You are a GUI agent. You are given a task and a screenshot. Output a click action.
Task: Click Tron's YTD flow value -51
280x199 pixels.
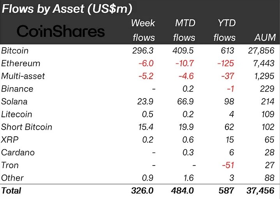228,165
